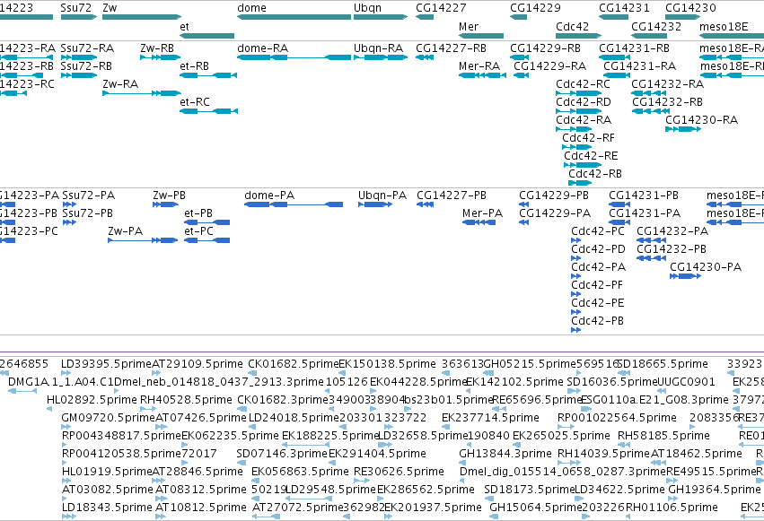Select transcript Cdc42-RE
This screenshot has height=521, width=764.
pyautogui.click(x=583, y=165)
